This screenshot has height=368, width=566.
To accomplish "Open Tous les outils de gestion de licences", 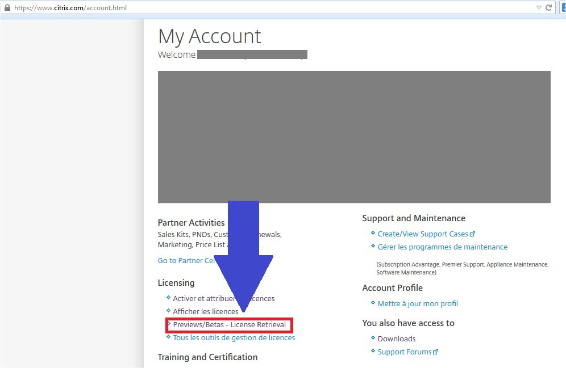I will [234, 338].
